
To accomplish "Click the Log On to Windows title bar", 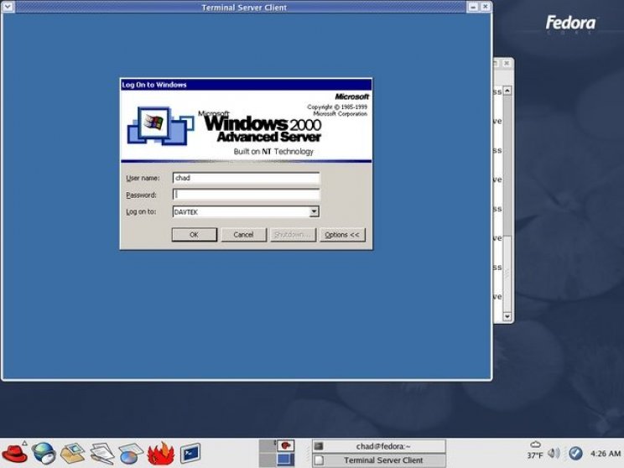I will (246, 85).
